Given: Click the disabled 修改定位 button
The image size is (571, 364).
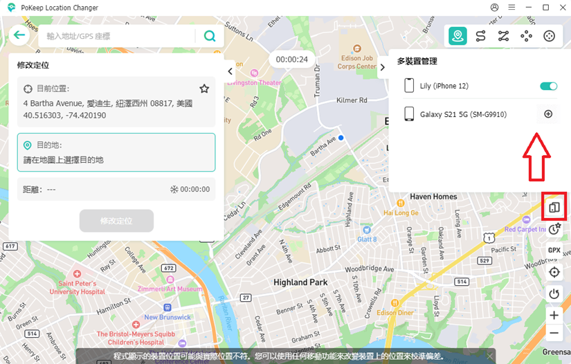Looking at the screenshot, I should [x=116, y=221].
